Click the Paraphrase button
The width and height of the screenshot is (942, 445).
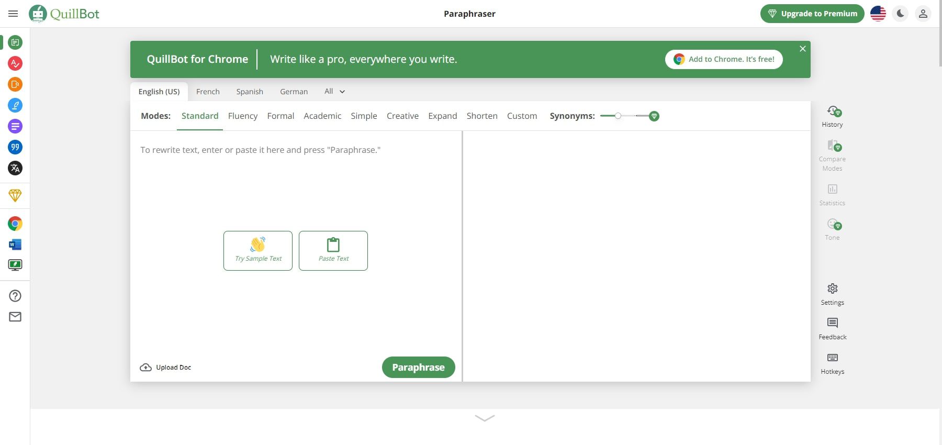tap(418, 367)
